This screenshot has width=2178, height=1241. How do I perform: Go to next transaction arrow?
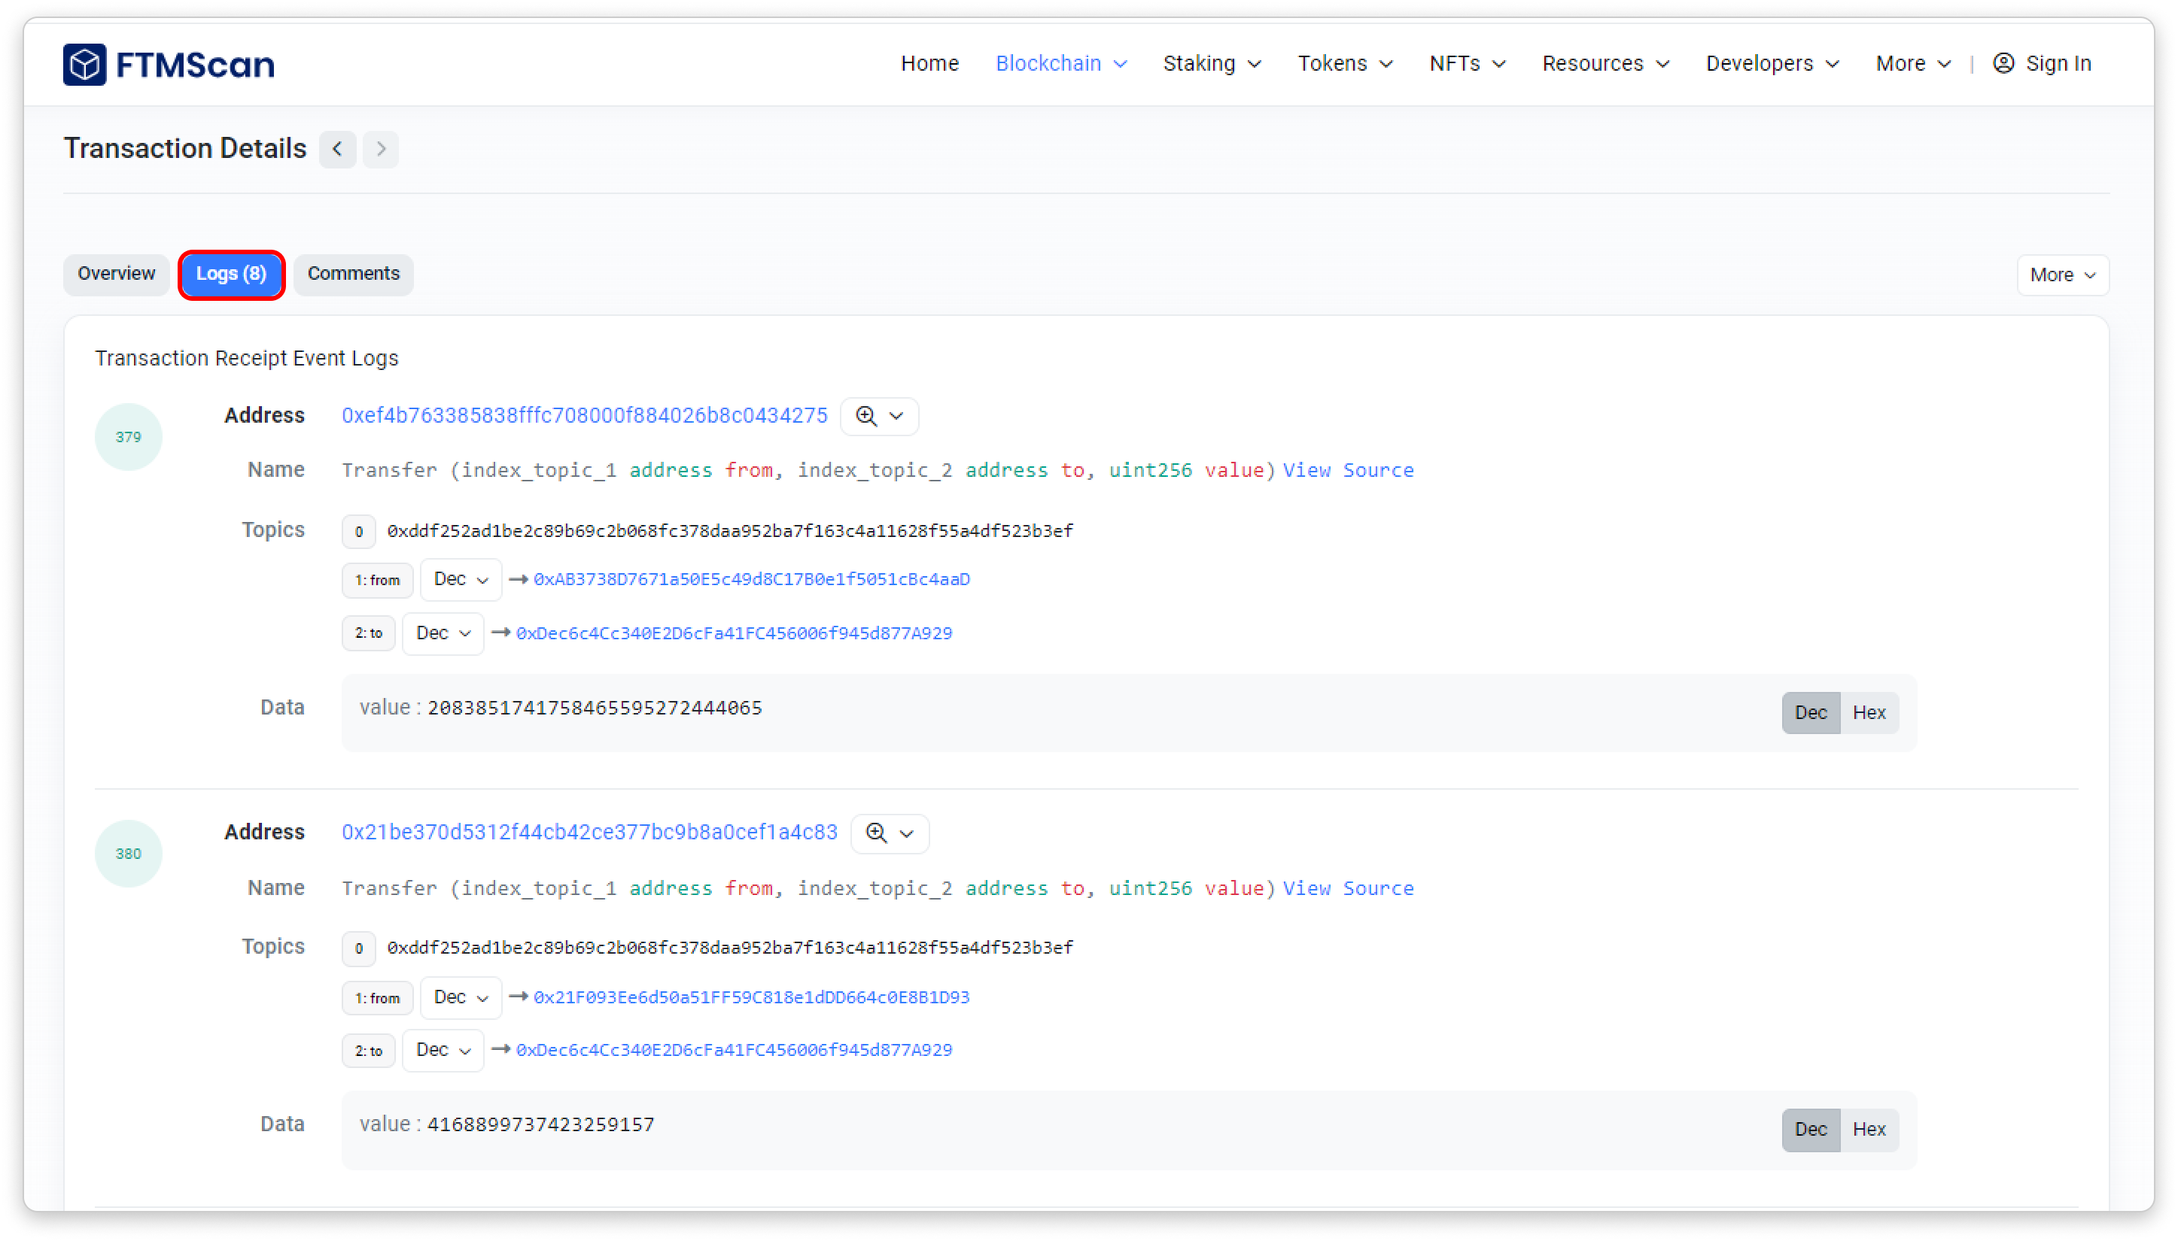pyautogui.click(x=380, y=149)
